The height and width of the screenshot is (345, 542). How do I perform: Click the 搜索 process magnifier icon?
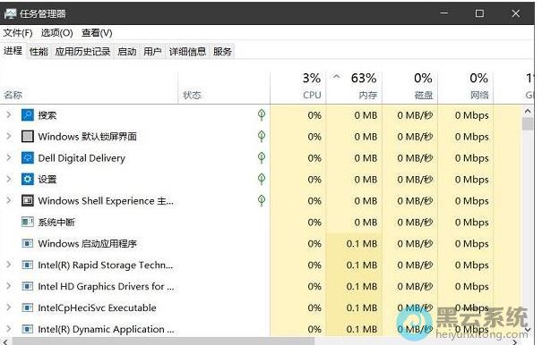point(27,115)
